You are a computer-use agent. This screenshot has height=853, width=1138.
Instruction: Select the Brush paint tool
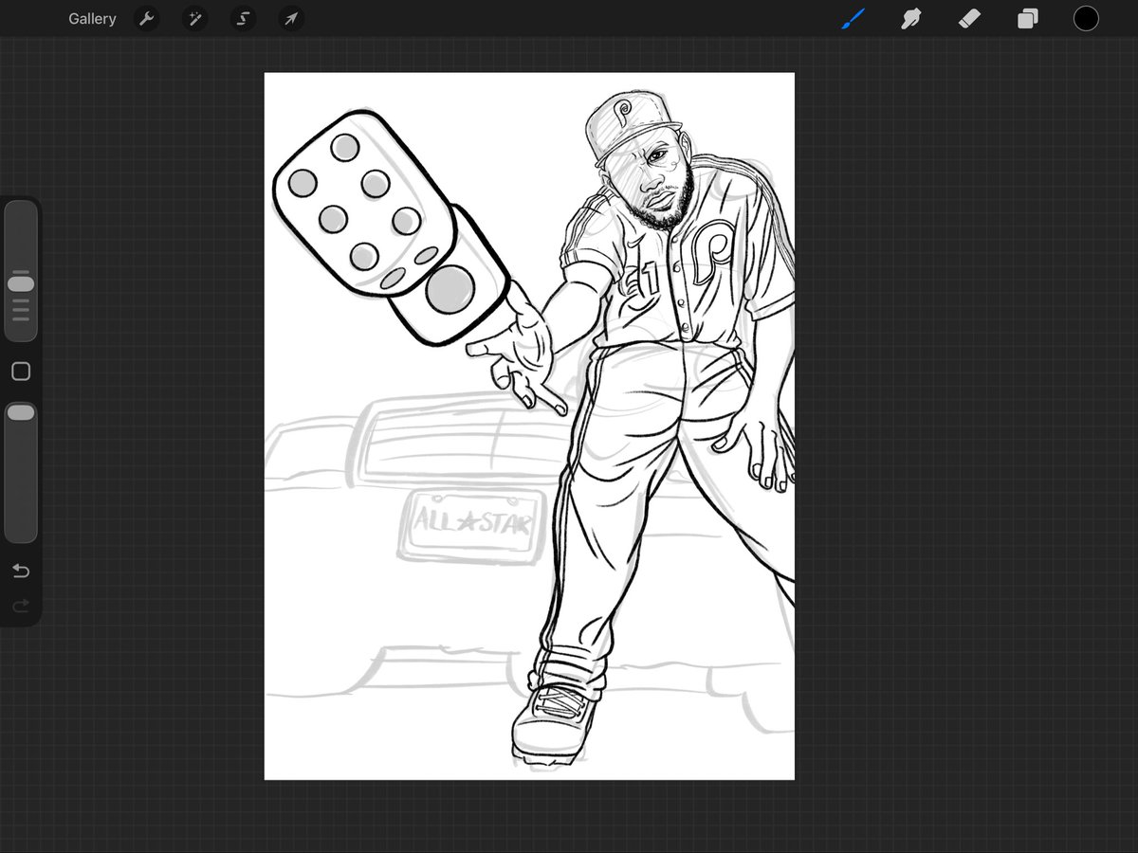tap(853, 18)
